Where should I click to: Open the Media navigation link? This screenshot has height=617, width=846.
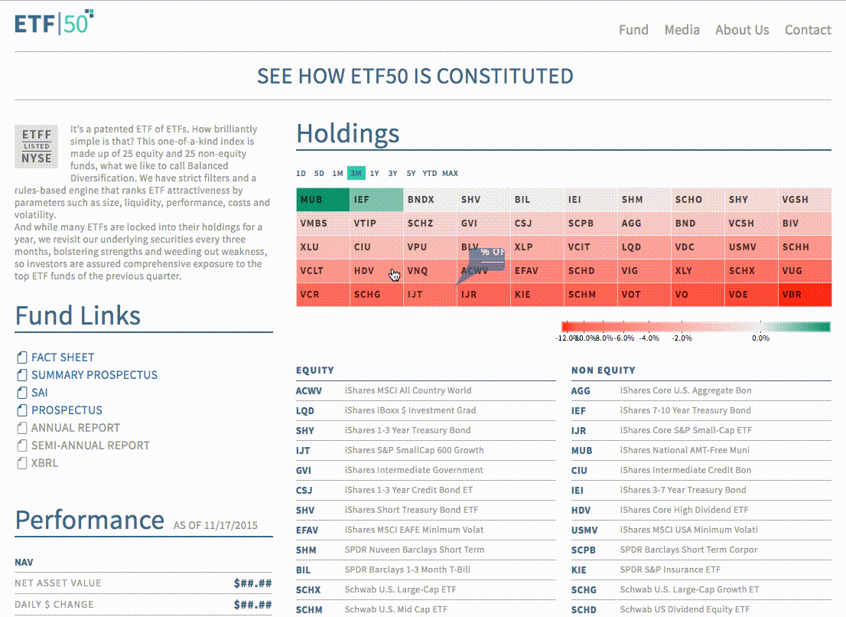[x=682, y=30]
